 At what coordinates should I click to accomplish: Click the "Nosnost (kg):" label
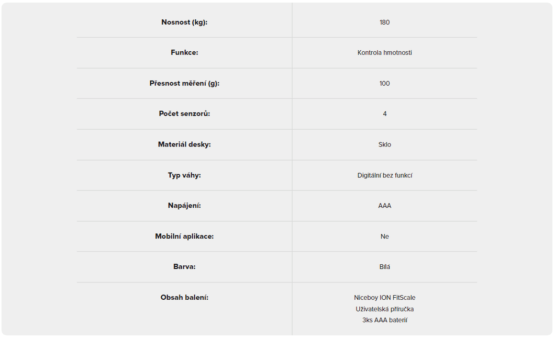[x=184, y=22]
